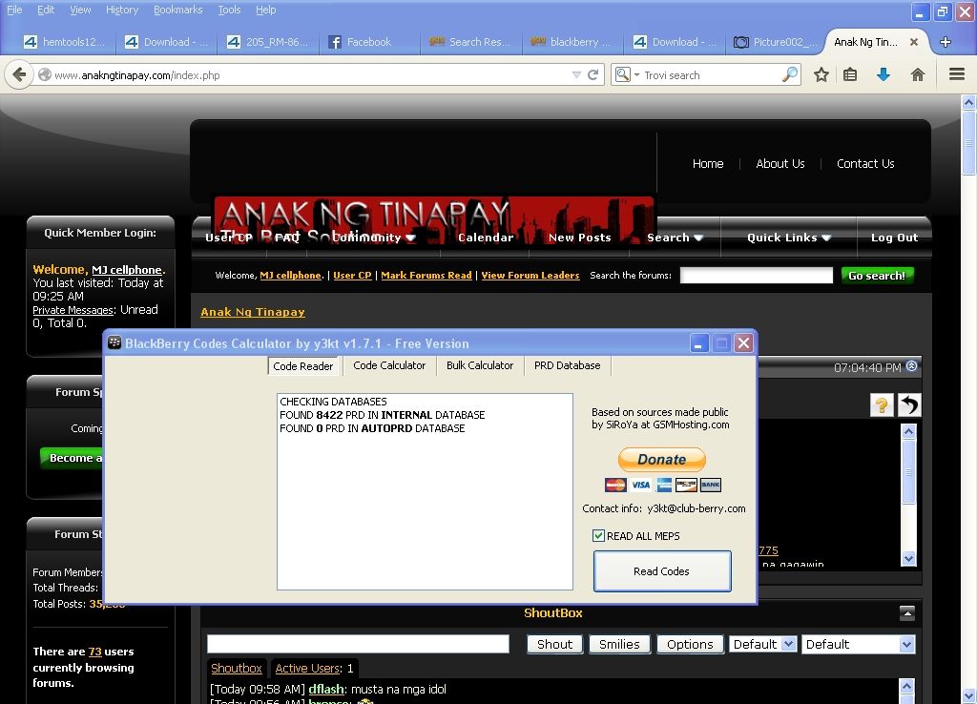
Task: Go to browser home page icon
Action: pos(918,74)
